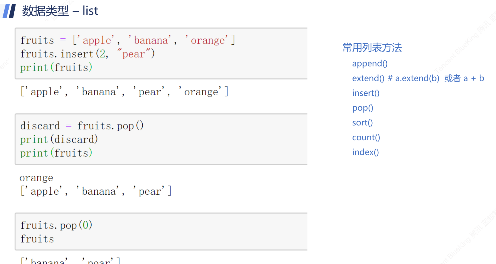Click the first cell's output list
The height and width of the screenshot is (264, 496).
124,92
